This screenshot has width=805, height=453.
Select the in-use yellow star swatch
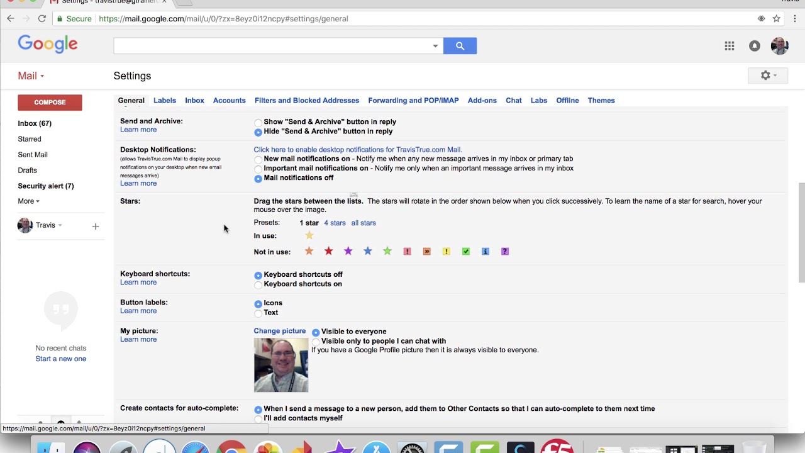pos(309,235)
